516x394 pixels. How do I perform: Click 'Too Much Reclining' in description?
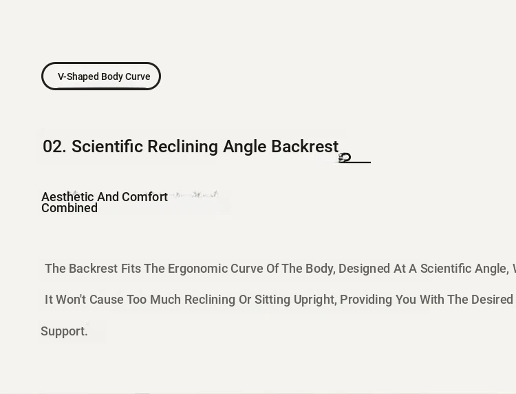[x=181, y=300]
